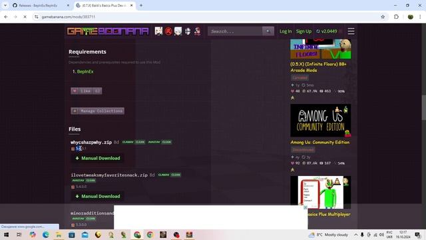Open the weather widget showing Mostly cloudy

pyautogui.click(x=328, y=235)
